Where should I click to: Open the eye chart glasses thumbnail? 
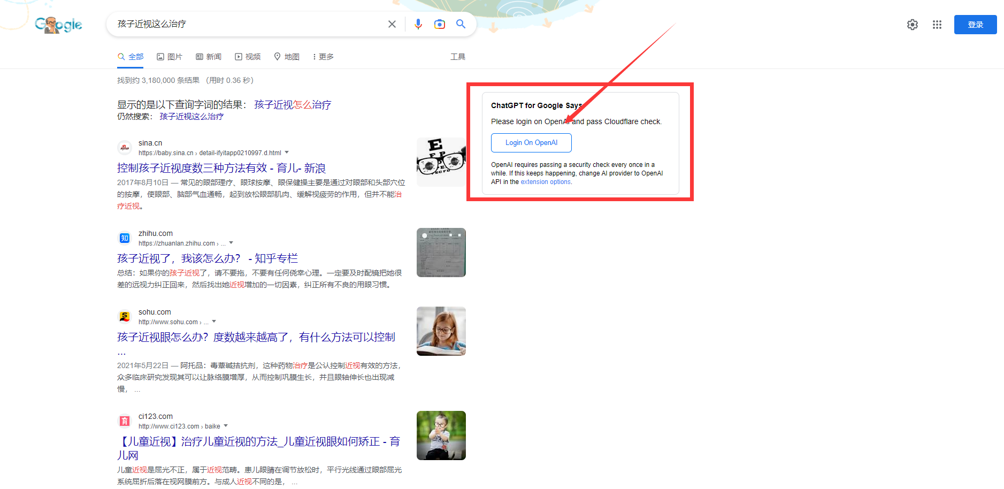(x=441, y=162)
